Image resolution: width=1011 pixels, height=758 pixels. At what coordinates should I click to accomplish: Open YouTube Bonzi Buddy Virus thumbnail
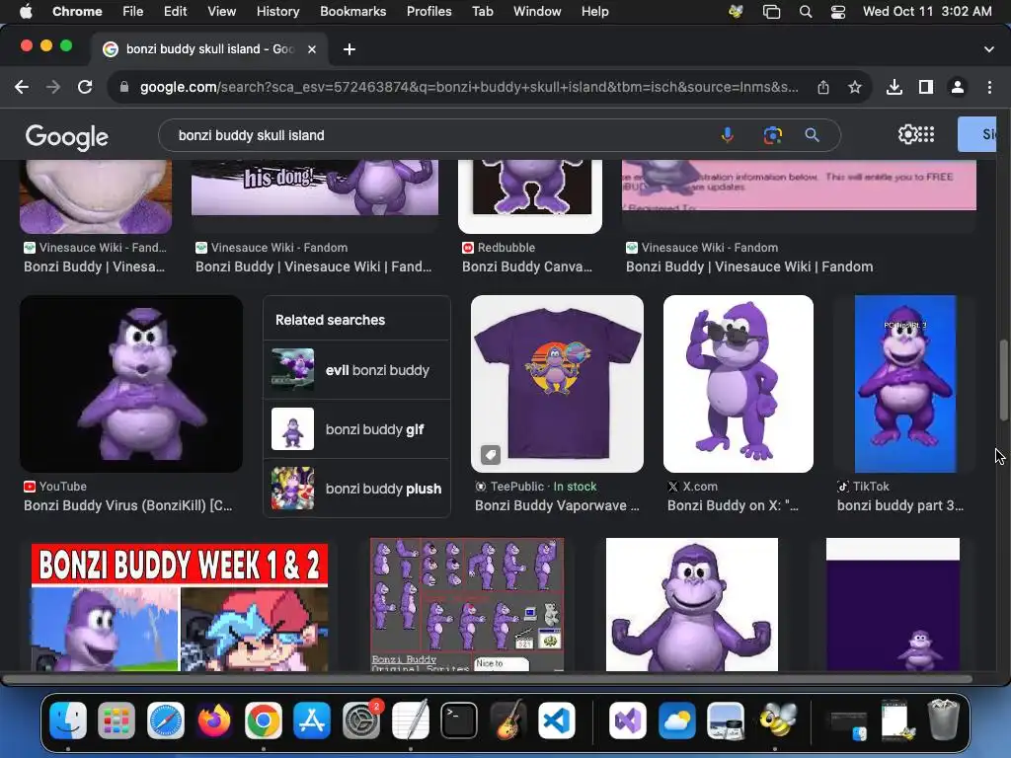pyautogui.click(x=131, y=384)
